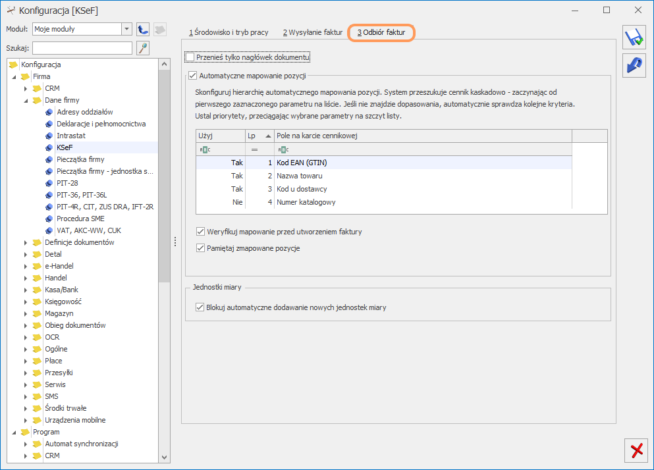Open Pieczątka firmy configuration item

click(80, 159)
